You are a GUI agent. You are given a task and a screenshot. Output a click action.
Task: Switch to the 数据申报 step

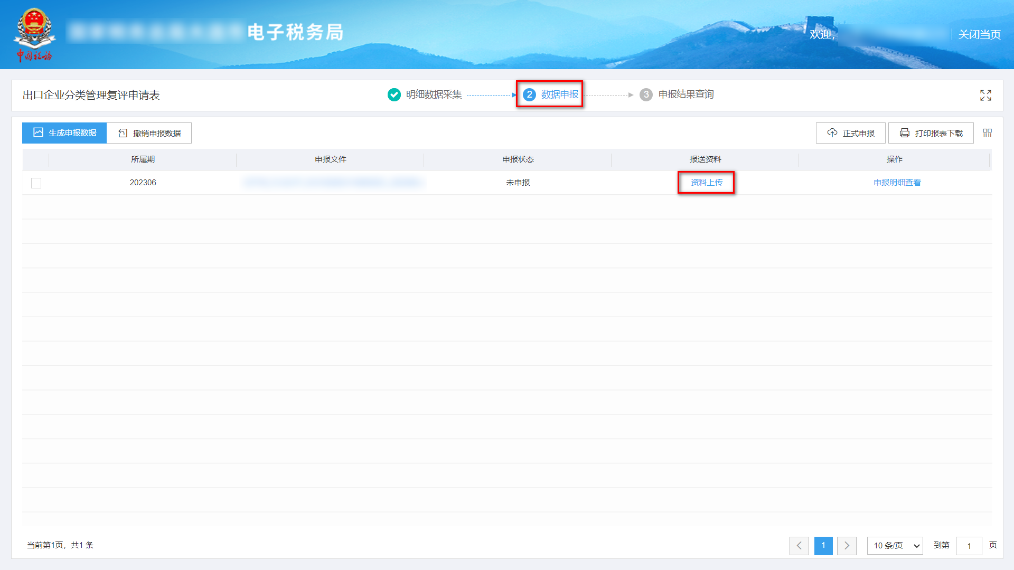point(549,94)
